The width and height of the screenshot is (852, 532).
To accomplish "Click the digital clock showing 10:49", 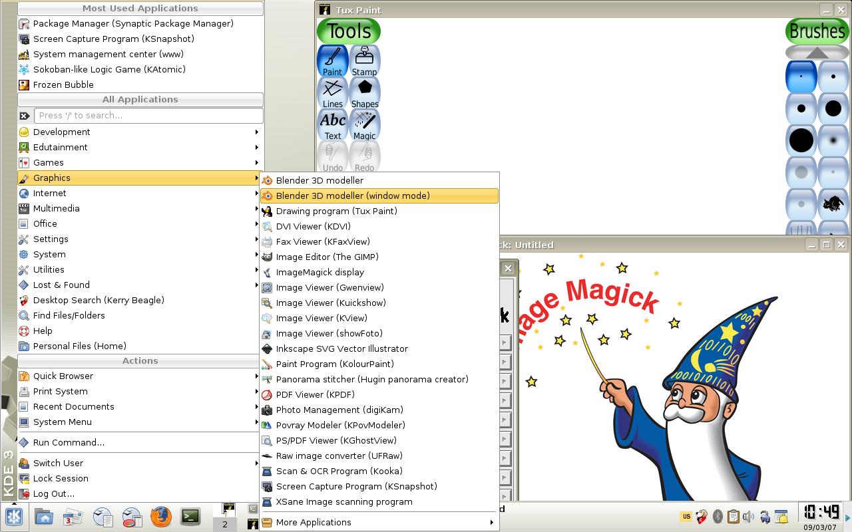I will coord(821,512).
